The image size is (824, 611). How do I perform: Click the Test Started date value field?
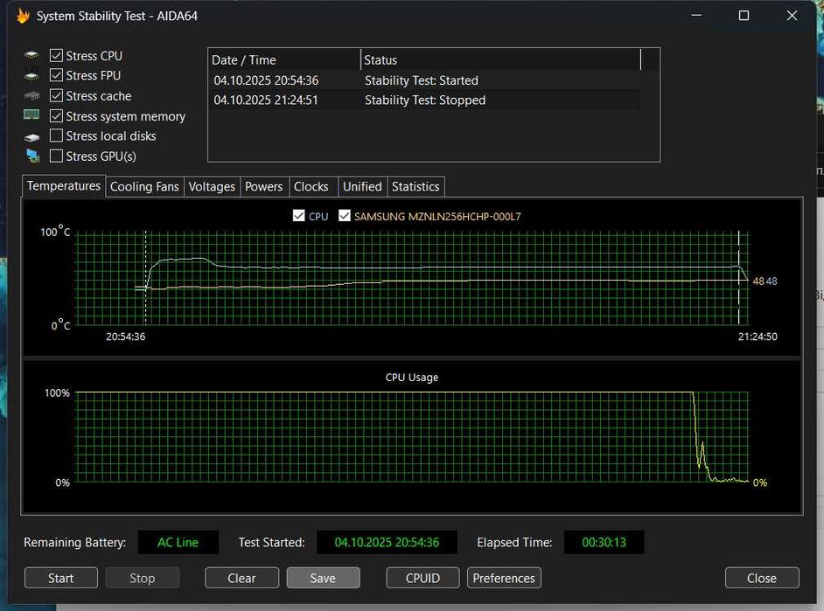387,542
